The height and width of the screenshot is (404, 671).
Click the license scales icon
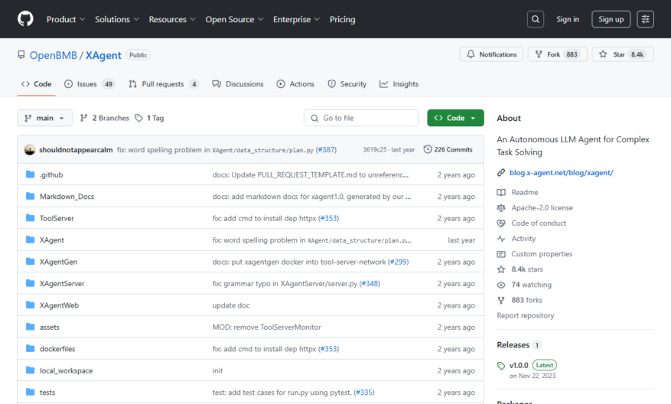click(501, 207)
